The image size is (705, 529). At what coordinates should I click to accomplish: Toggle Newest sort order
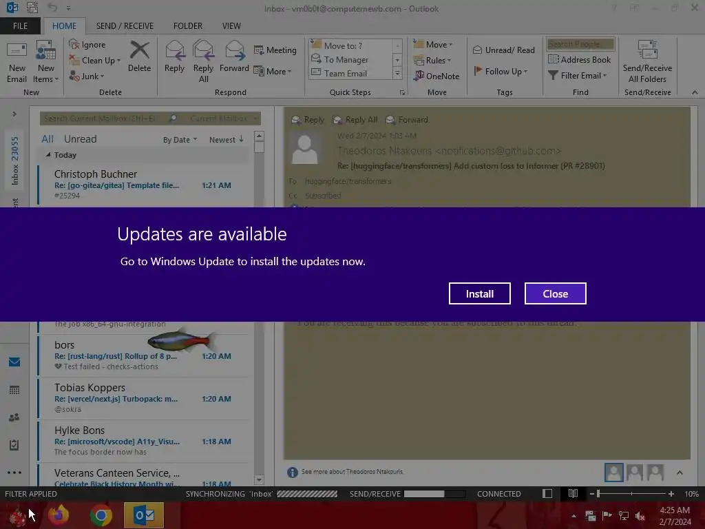click(x=226, y=140)
